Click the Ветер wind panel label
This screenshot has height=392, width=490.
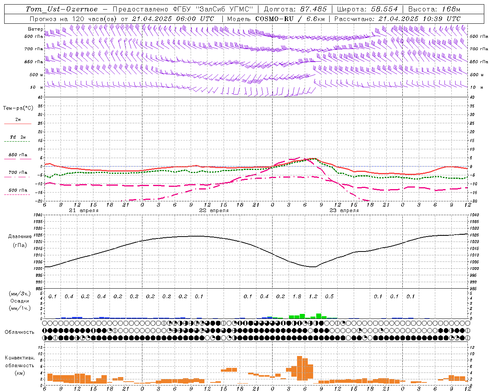(x=35, y=29)
